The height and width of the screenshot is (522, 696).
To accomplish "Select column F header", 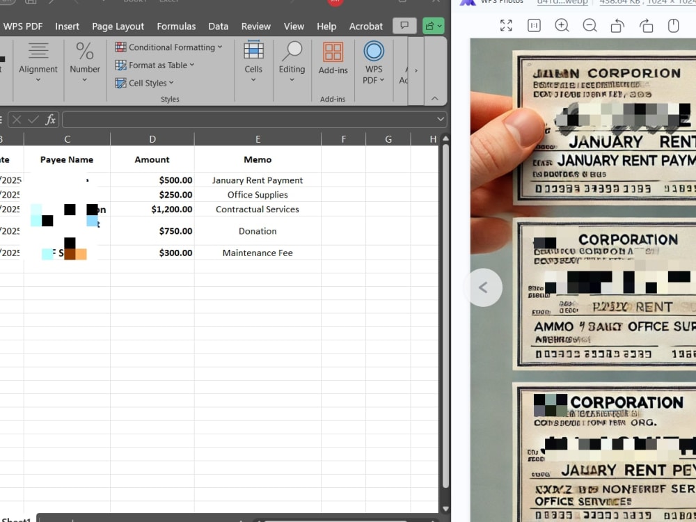I will (344, 139).
